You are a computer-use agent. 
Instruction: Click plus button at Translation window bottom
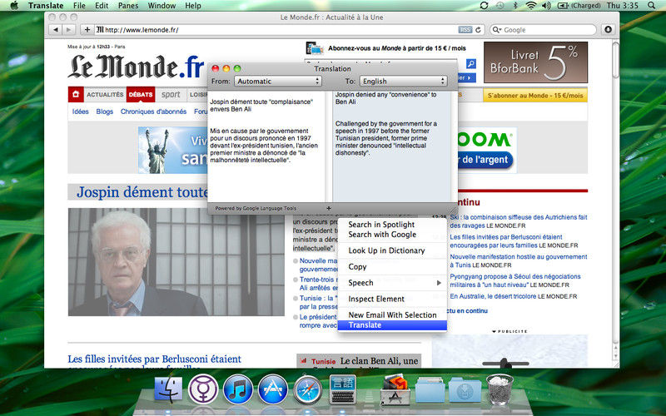pyautogui.click(x=328, y=209)
